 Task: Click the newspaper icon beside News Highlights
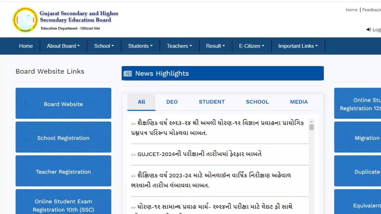(x=128, y=74)
